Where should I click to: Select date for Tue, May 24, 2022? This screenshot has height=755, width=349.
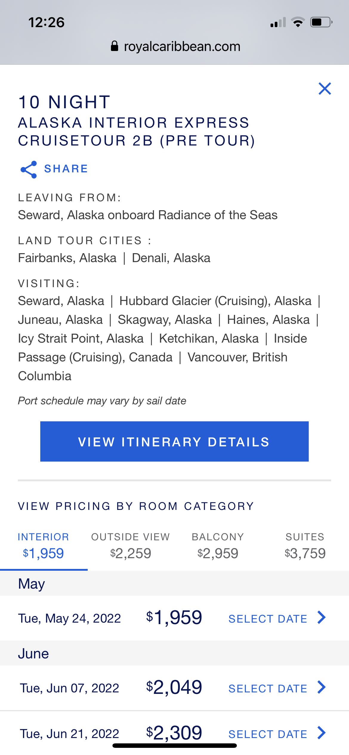pos(268,619)
